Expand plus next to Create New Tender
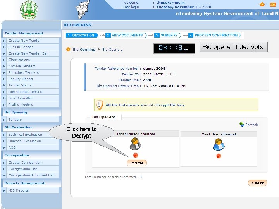Image resolution: width=279 pixels, height=209 pixels. pos(3,41)
